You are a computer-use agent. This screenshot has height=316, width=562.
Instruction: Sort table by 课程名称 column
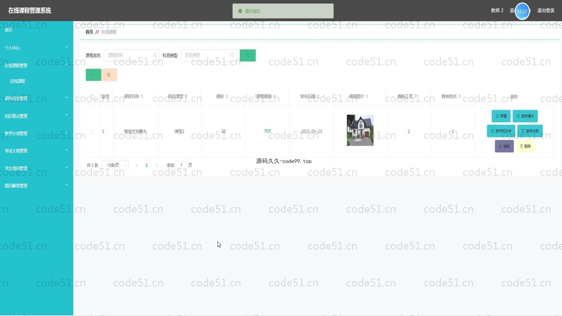point(142,96)
